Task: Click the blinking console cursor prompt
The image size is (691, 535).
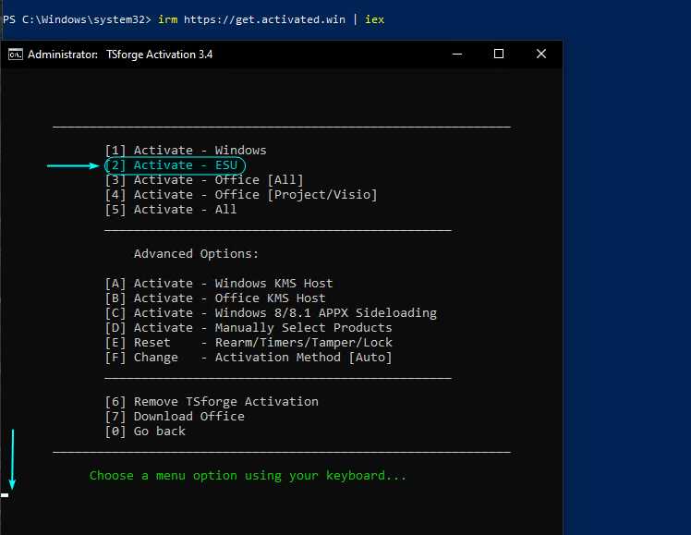Action: 5,495
